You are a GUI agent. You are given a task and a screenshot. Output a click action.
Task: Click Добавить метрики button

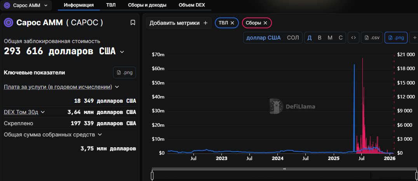[x=179, y=23]
